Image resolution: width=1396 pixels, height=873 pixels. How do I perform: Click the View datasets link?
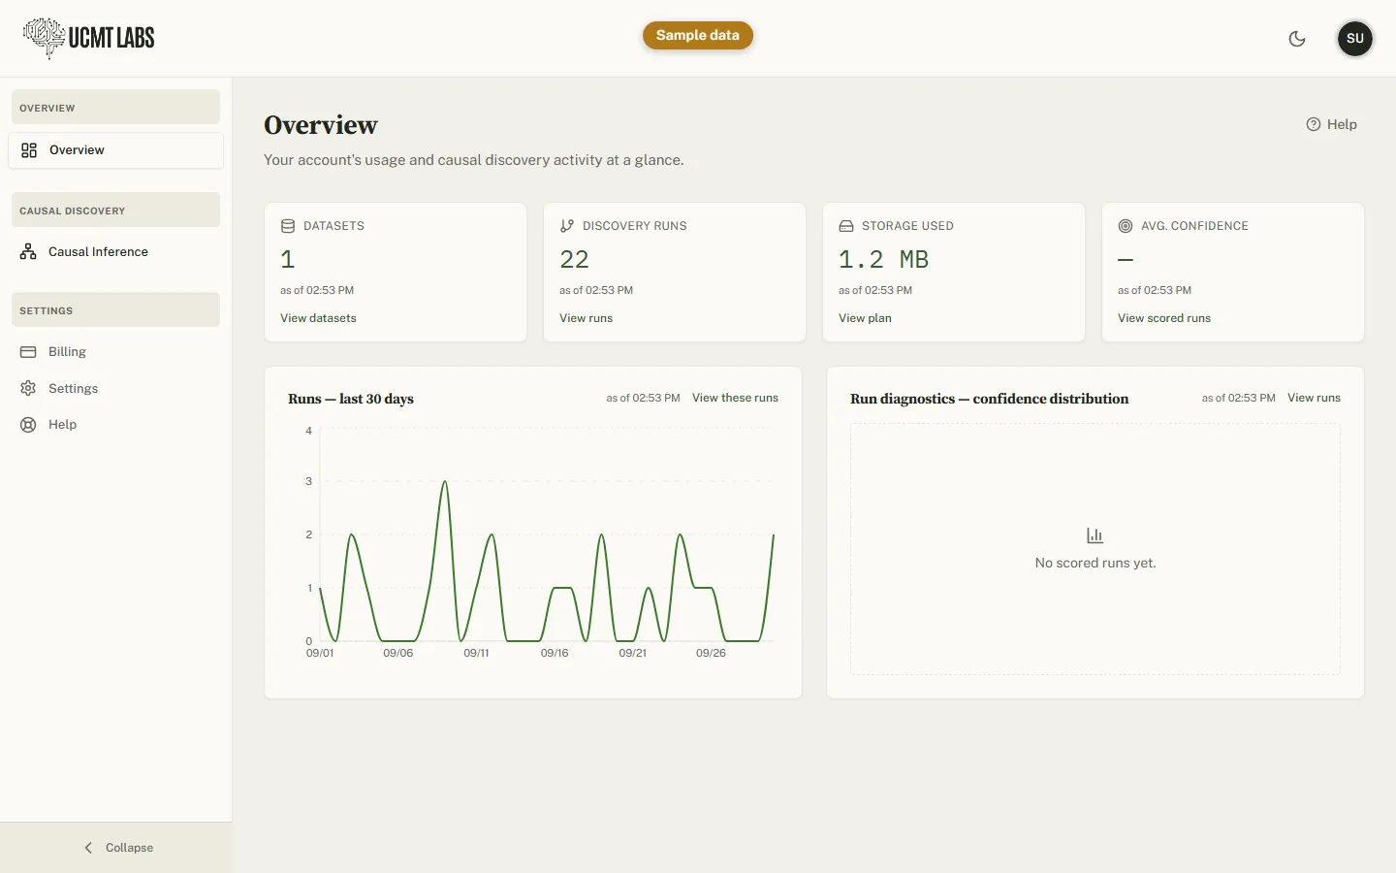point(318,318)
